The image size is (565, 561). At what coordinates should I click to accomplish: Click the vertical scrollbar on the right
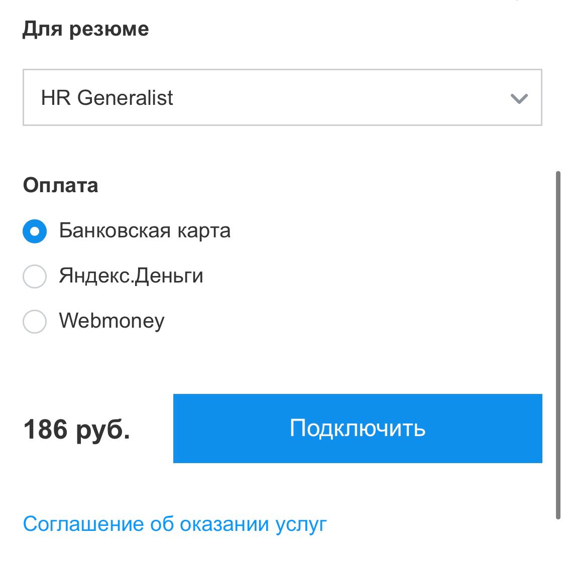[x=558, y=345]
